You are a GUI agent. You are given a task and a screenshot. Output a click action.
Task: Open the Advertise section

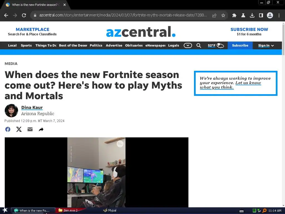point(114,45)
